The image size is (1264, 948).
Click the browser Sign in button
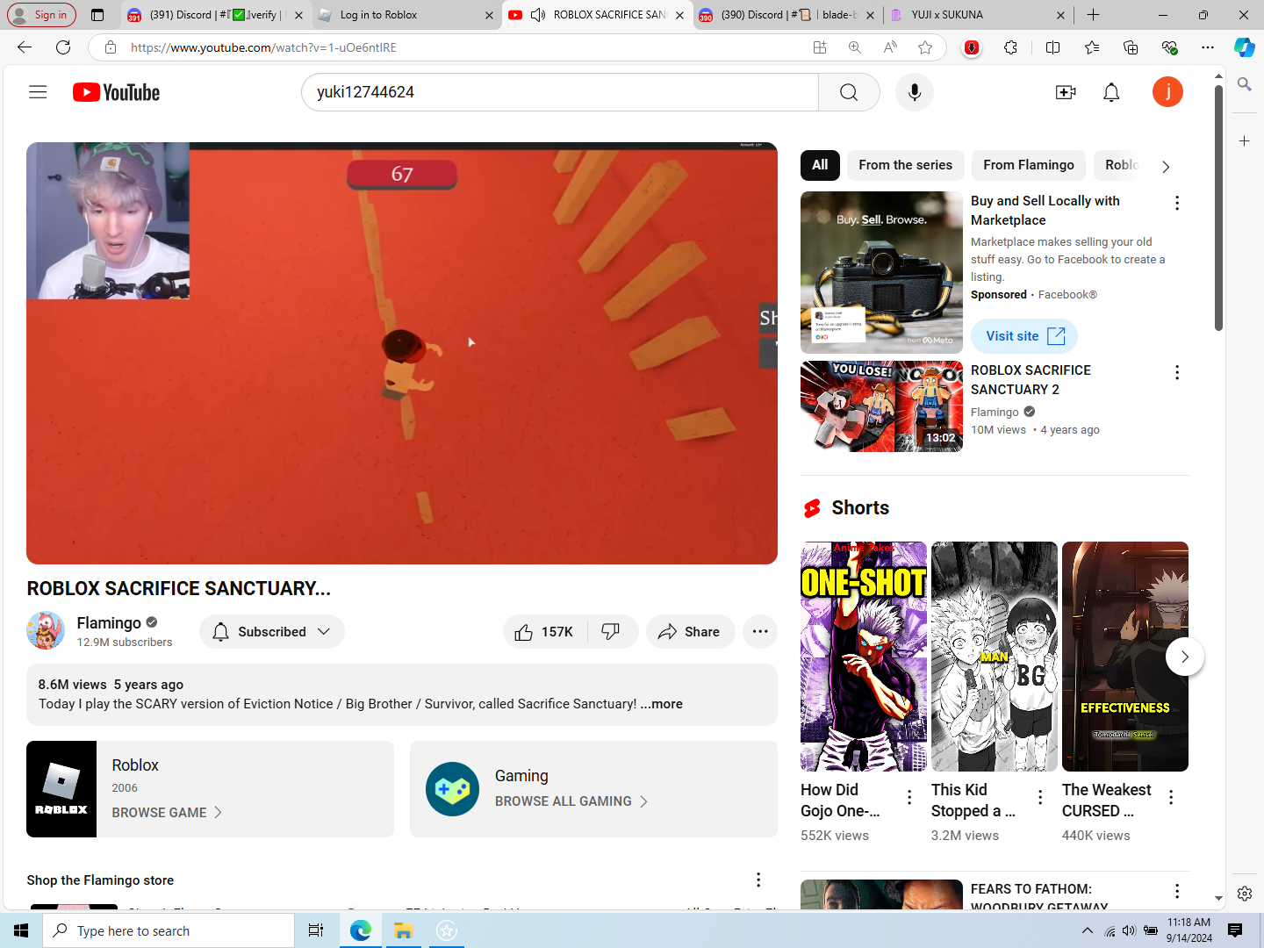click(x=41, y=15)
